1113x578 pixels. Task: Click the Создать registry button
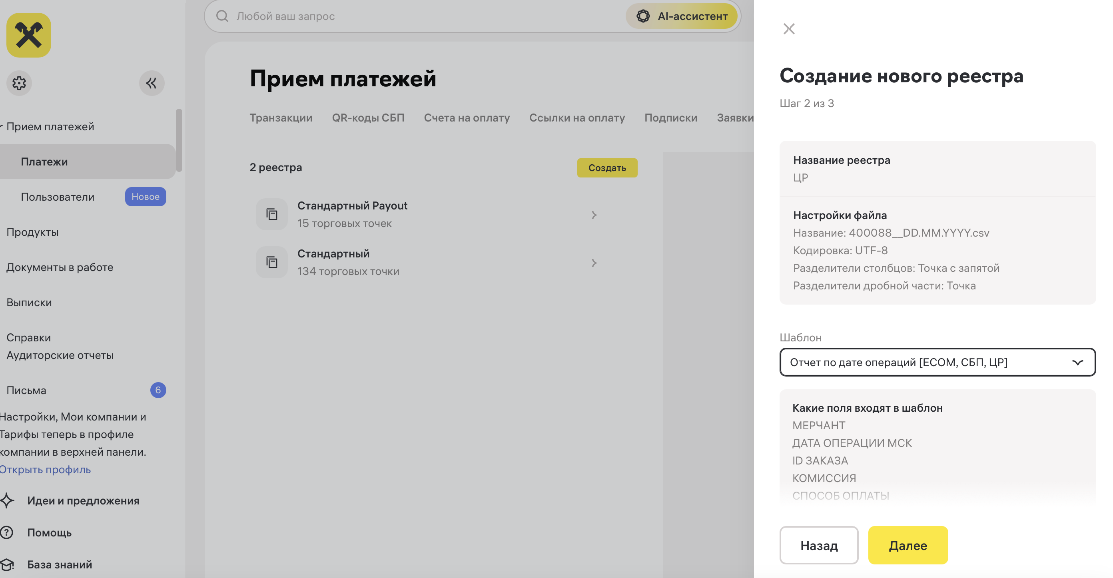click(607, 167)
